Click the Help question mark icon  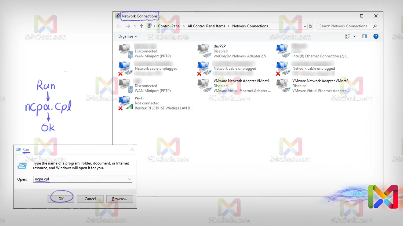376,36
